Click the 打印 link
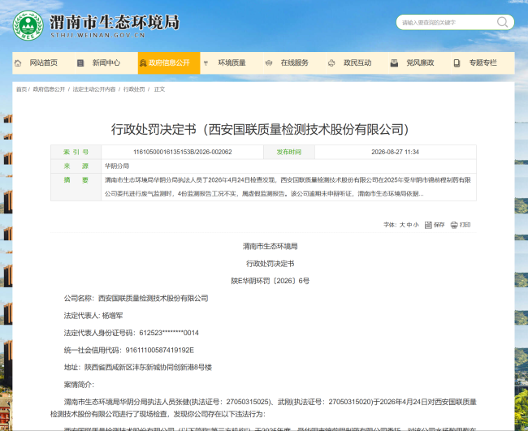Image resolution: width=528 pixels, height=431 pixels. click(465, 225)
